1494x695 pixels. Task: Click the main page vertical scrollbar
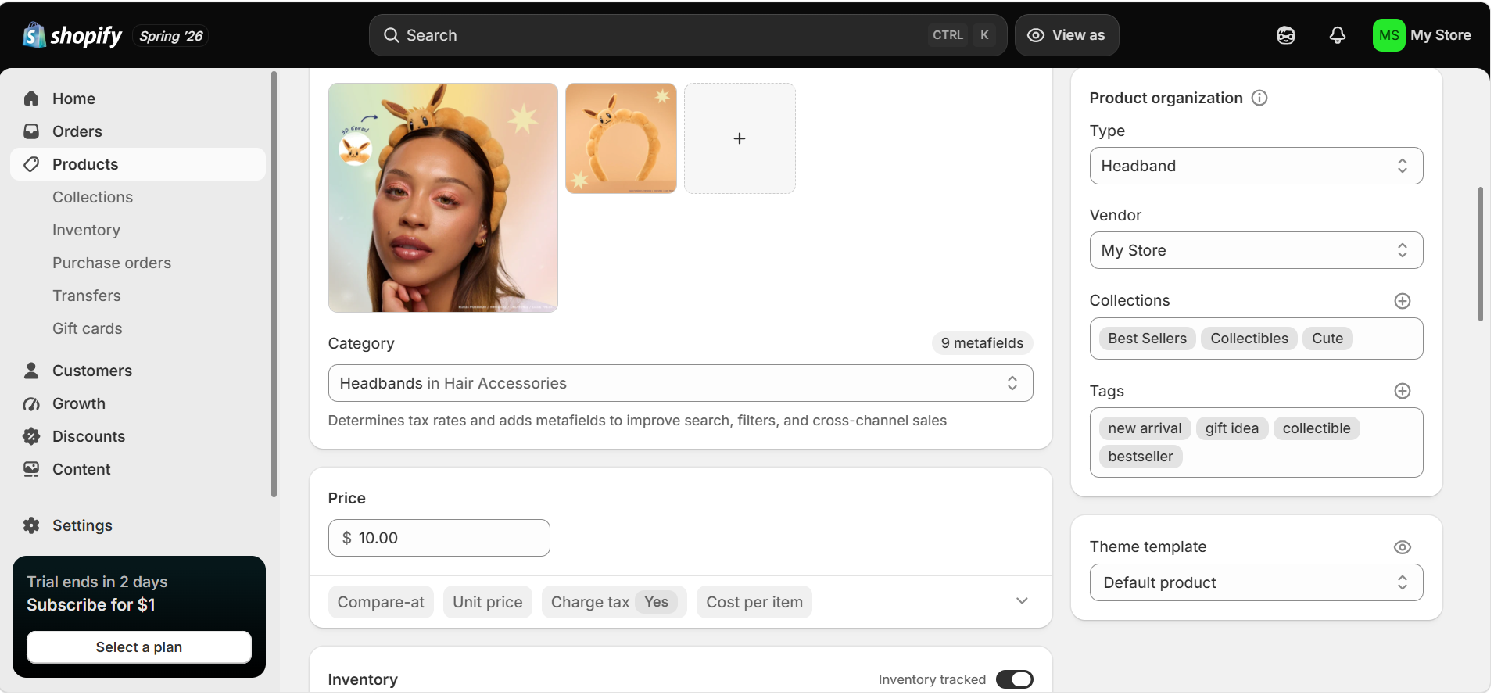pyautogui.click(x=1481, y=254)
